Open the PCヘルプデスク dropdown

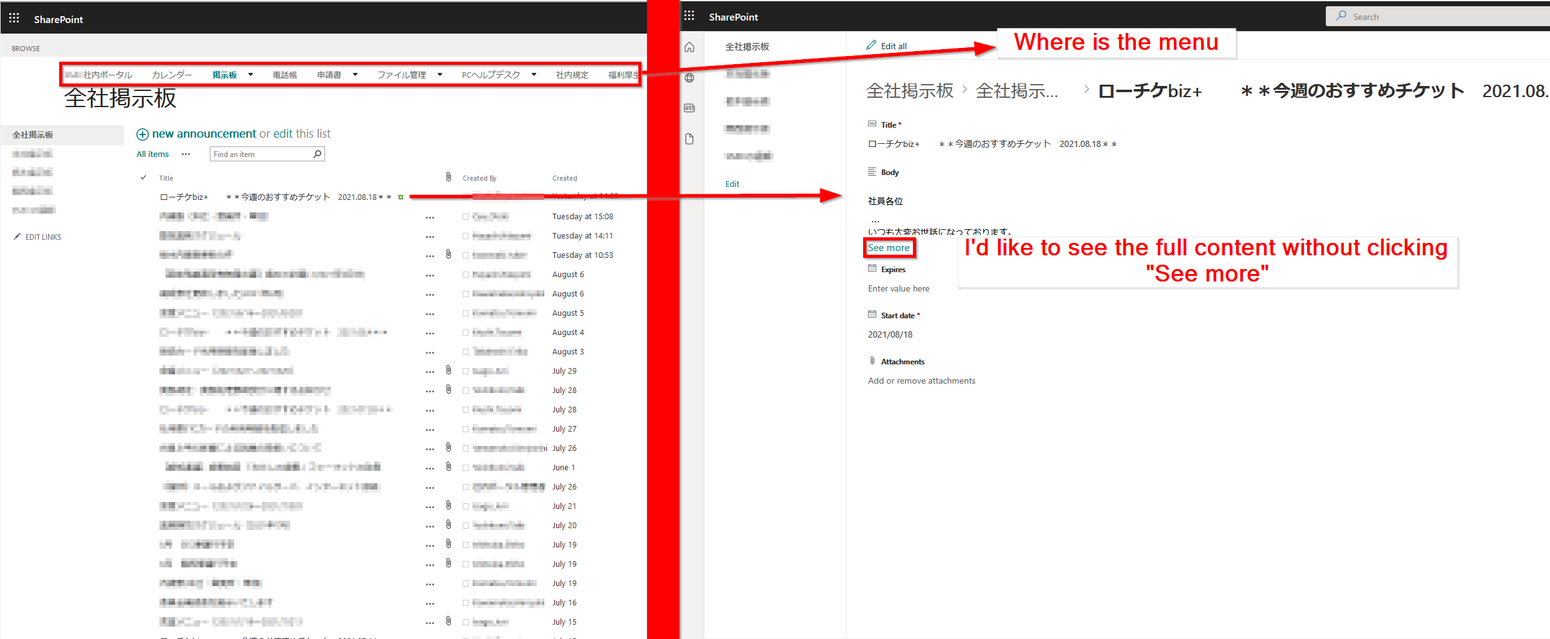(534, 74)
